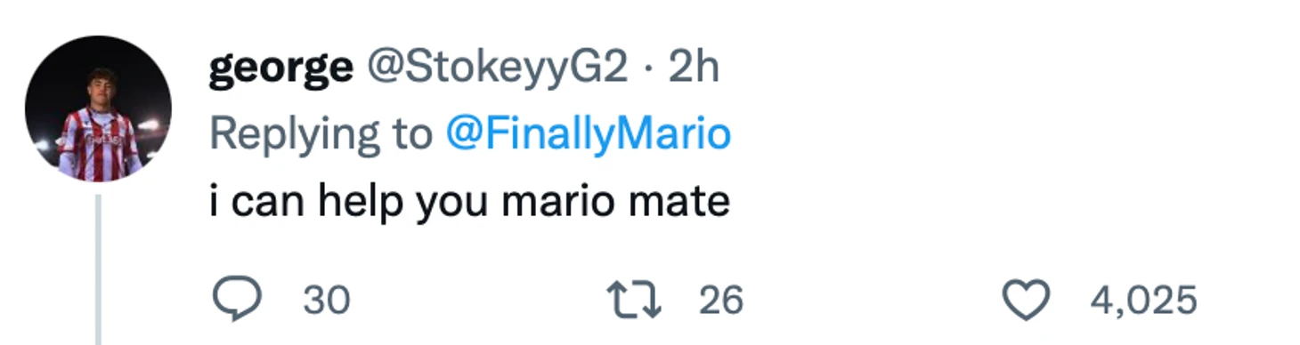Open george's profile picture avatar

98,108
